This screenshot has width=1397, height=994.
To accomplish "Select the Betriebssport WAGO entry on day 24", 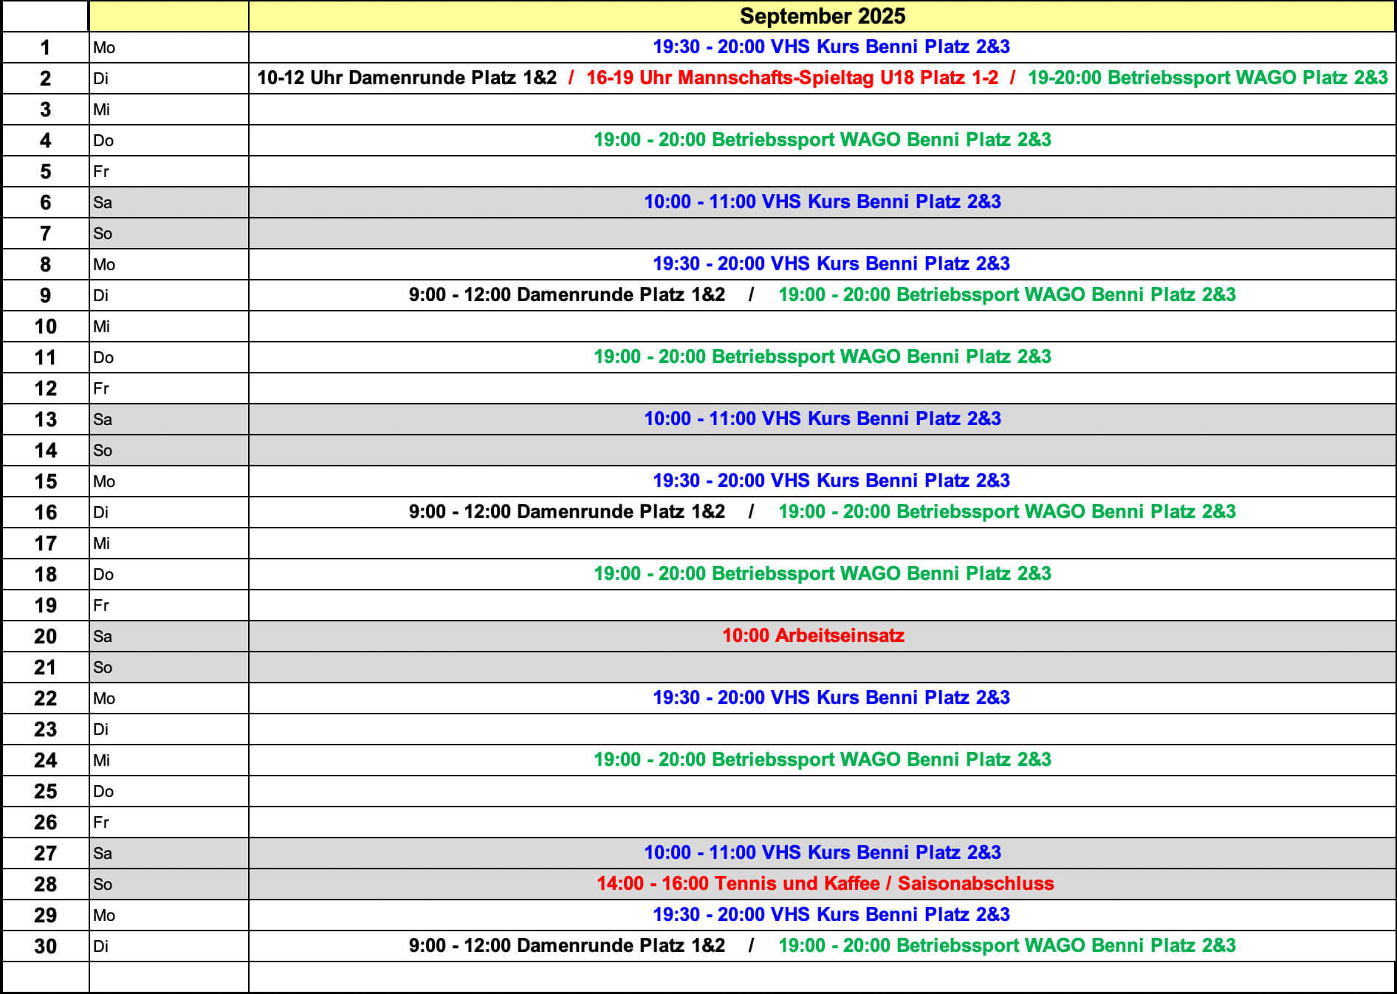I will click(822, 759).
